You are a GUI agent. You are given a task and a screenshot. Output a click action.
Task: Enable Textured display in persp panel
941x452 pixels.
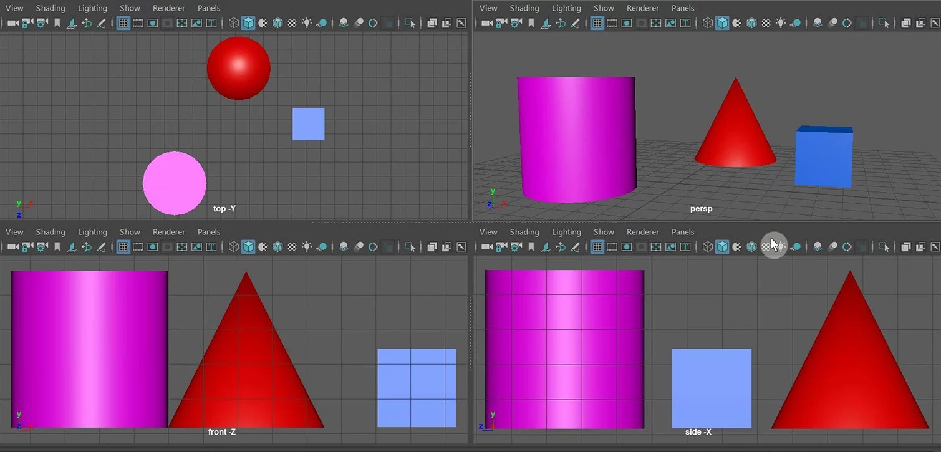tap(766, 23)
